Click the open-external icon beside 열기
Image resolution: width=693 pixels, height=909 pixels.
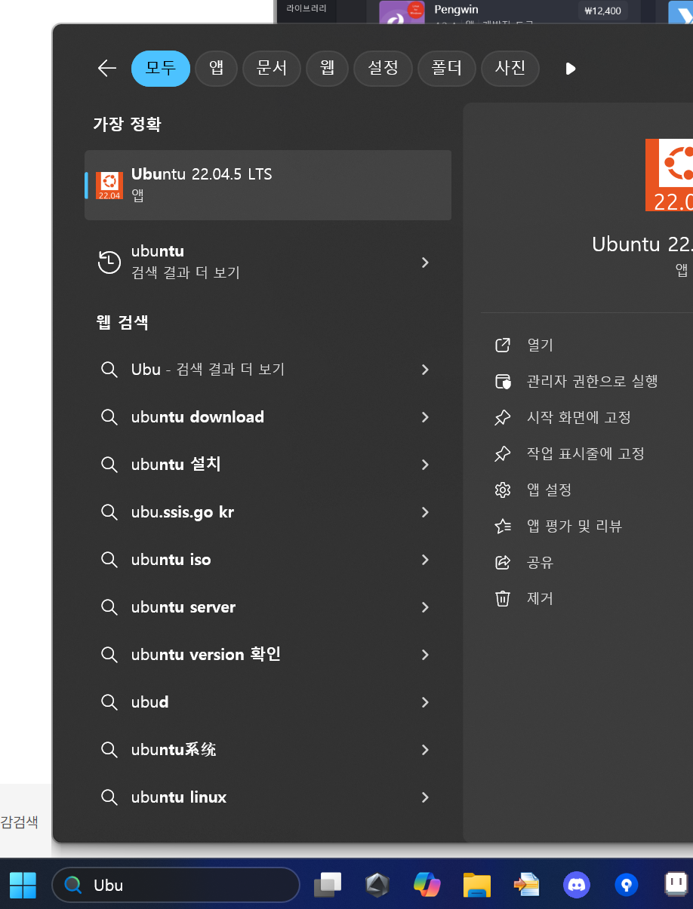tap(503, 345)
